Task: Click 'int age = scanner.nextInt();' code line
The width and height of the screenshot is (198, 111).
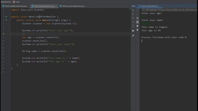Action: tap(41, 37)
